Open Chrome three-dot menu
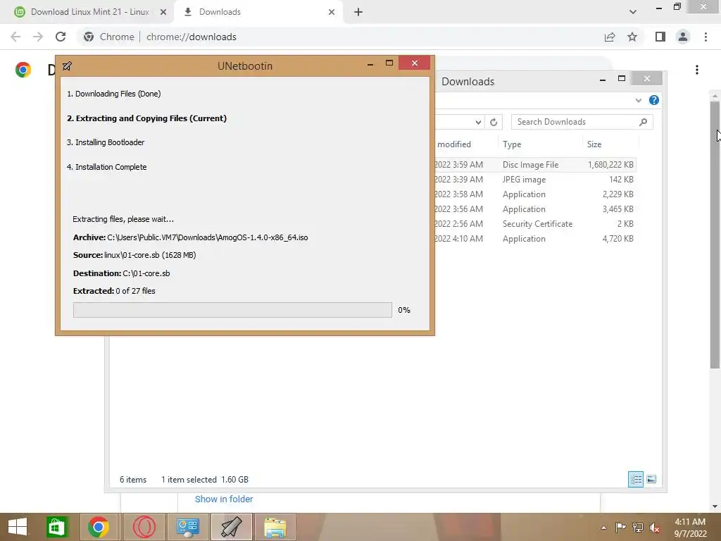 [x=706, y=37]
